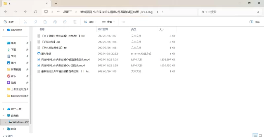Open the 下载 folder in sidebar
264x137 pixels.
[14, 50]
